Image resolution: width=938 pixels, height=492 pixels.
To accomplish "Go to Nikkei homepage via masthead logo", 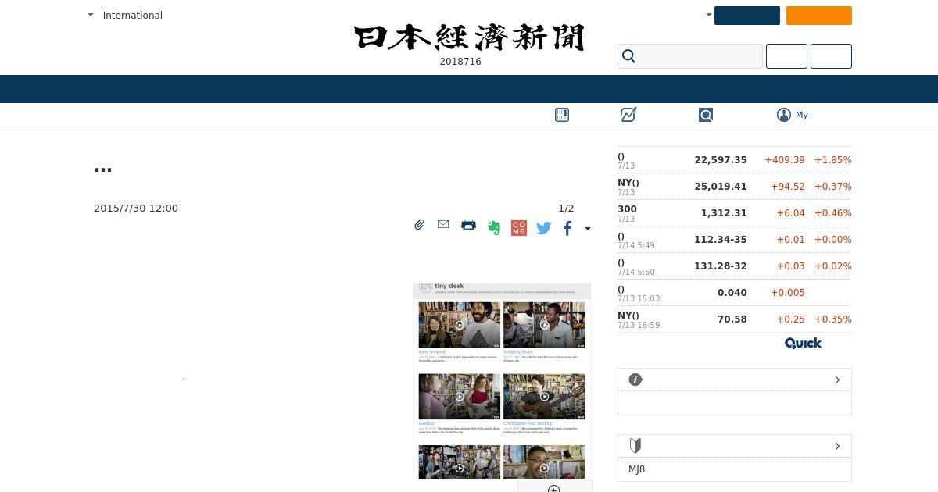I will 469,37.
